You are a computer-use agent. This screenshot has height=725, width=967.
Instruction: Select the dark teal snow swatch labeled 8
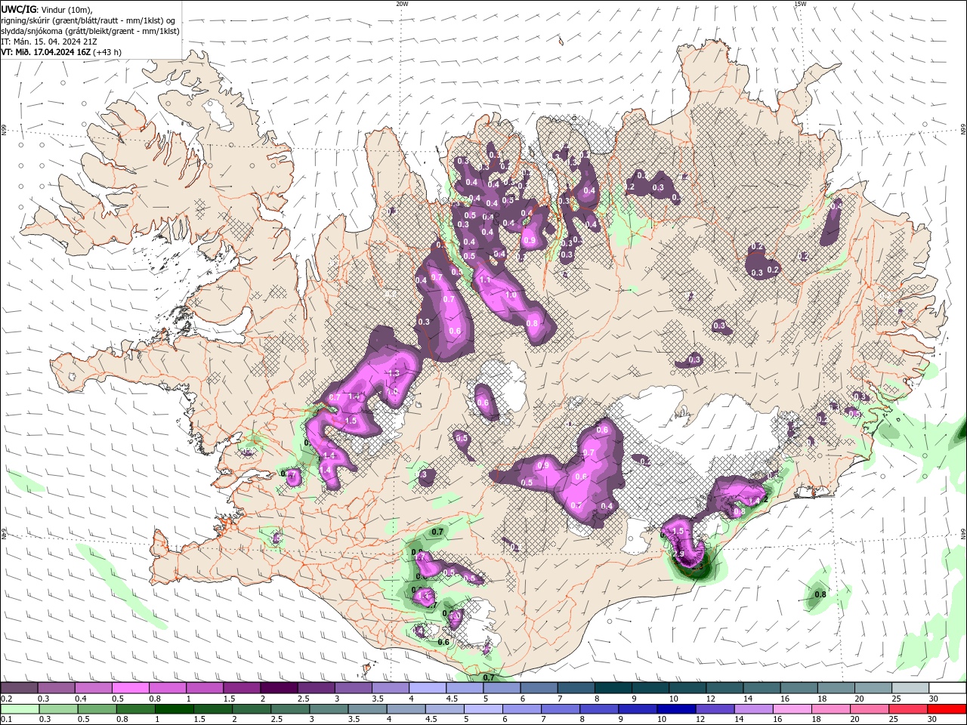pyautogui.click(x=613, y=688)
